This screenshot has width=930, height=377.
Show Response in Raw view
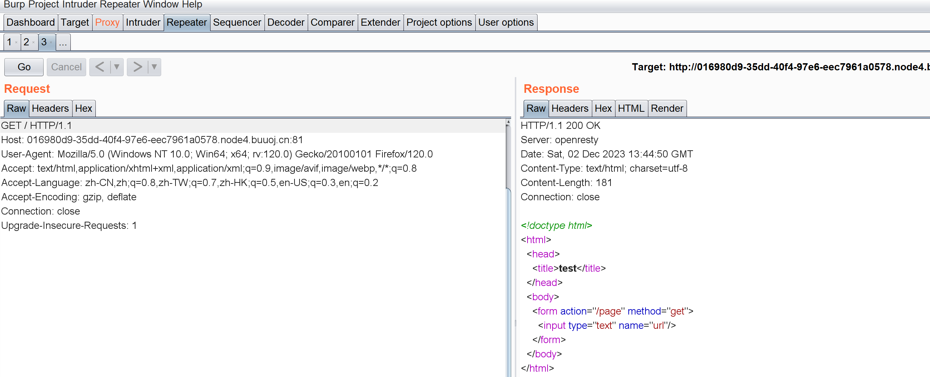pyautogui.click(x=536, y=108)
